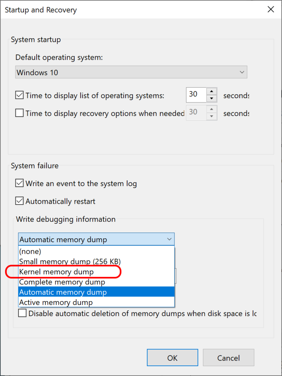Confirm settings with OK
Viewport: 282px width, 376px height.
pos(172,358)
